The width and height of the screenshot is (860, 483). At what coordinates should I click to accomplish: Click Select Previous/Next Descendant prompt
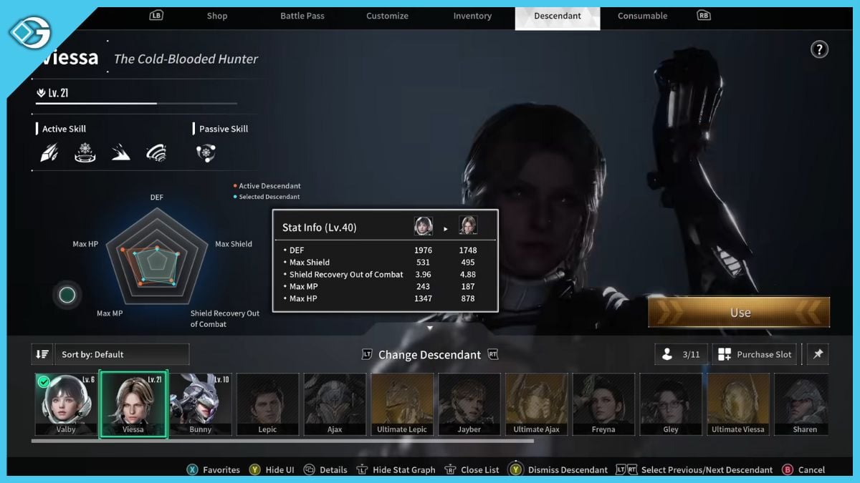click(694, 470)
